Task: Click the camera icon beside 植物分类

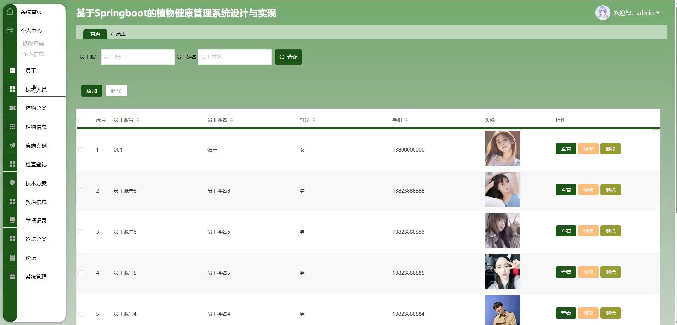Action: [12, 108]
